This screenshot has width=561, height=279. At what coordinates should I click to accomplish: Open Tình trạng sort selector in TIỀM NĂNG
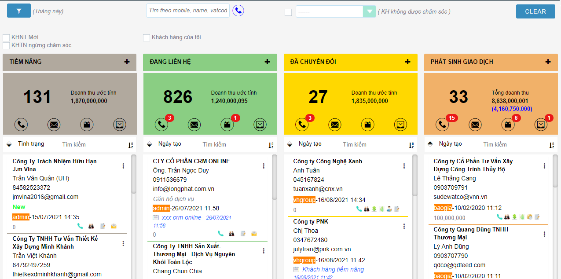pyautogui.click(x=10, y=144)
